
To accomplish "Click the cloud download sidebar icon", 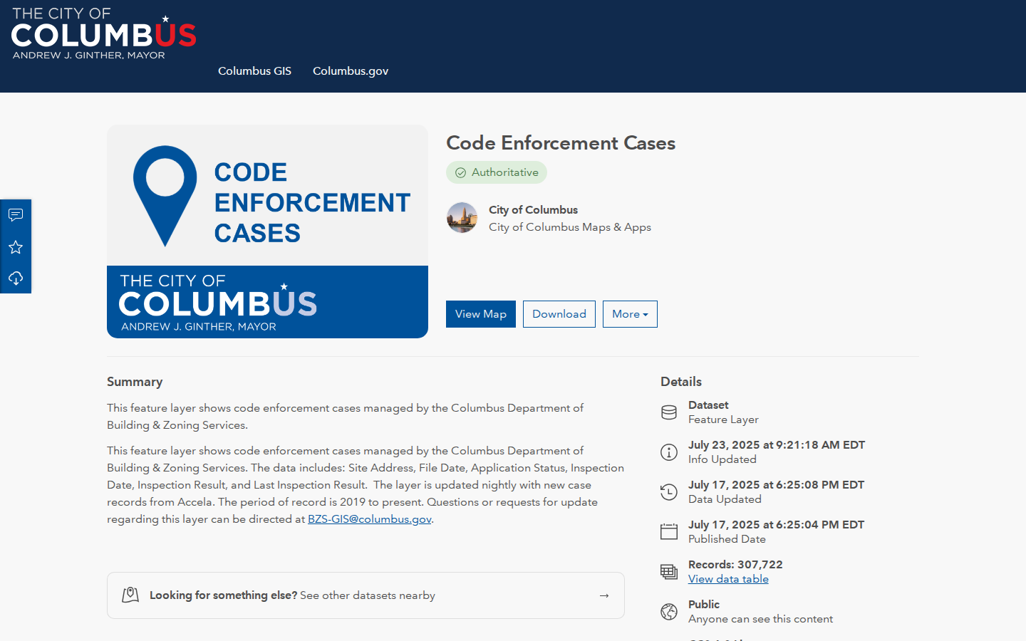I will (16, 278).
